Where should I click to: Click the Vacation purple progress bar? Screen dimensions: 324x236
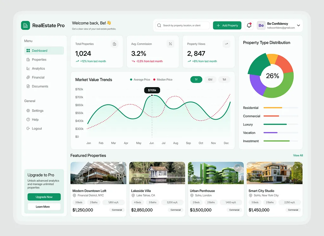point(271,133)
